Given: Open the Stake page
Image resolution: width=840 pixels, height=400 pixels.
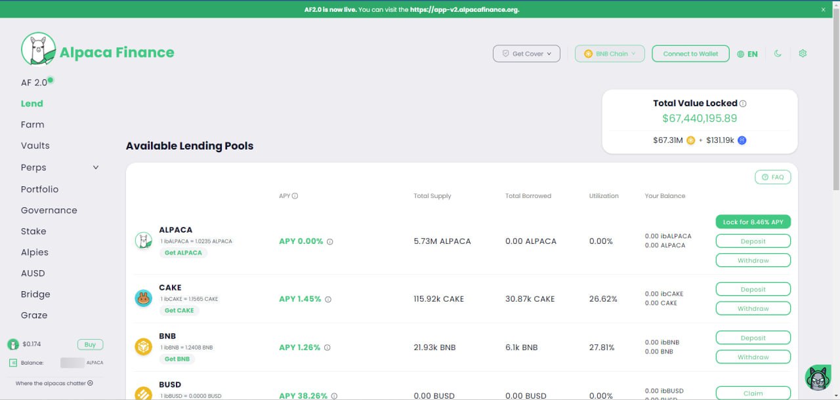Looking at the screenshot, I should 33,231.
